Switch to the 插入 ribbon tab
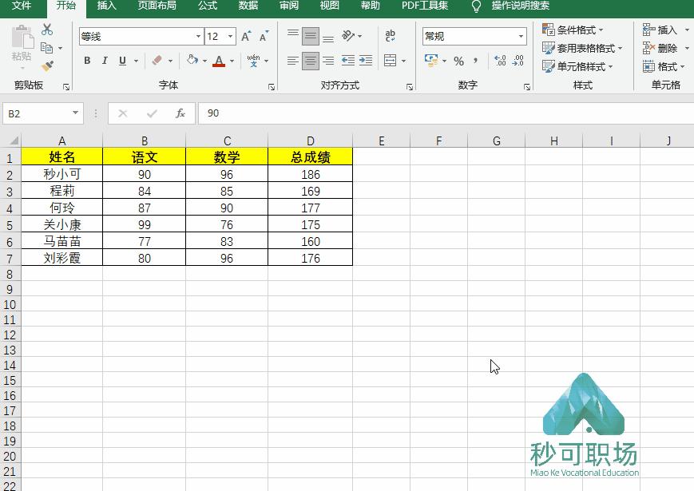This screenshot has height=491, width=694. click(x=106, y=7)
